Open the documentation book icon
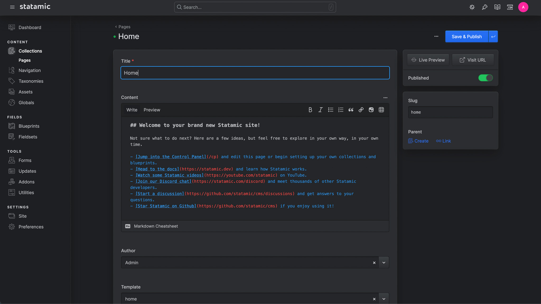This screenshot has width=541, height=304. tap(497, 7)
